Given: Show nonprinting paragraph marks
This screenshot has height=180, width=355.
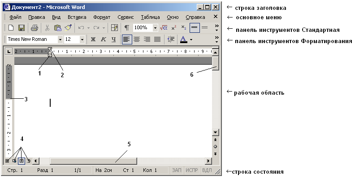Looking at the screenshot, I should tap(127, 28).
